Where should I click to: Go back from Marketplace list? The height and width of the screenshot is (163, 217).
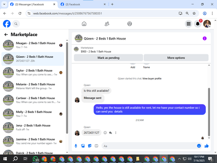[6, 34]
